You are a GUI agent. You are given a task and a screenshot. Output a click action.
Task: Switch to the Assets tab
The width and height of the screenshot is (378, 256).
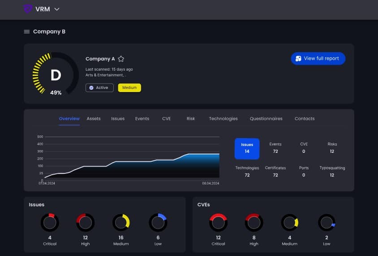pyautogui.click(x=94, y=119)
